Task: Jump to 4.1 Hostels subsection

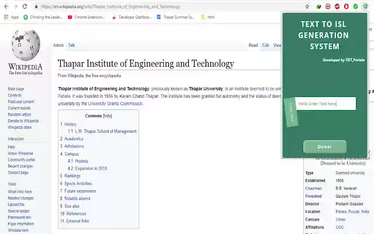Action: point(78,161)
